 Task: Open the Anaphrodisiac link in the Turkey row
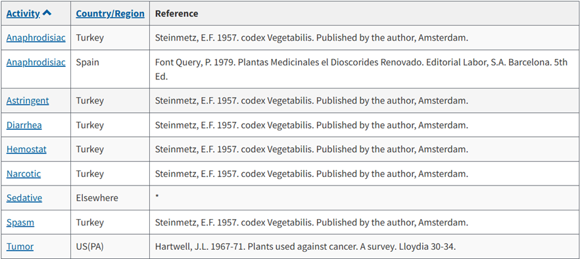coord(36,37)
